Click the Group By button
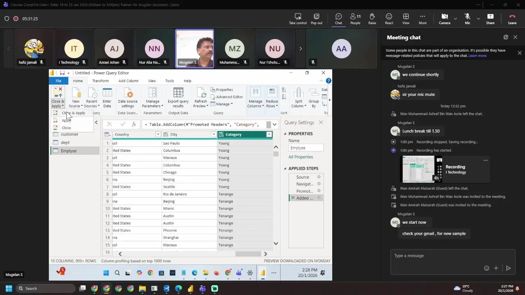 tap(314, 98)
